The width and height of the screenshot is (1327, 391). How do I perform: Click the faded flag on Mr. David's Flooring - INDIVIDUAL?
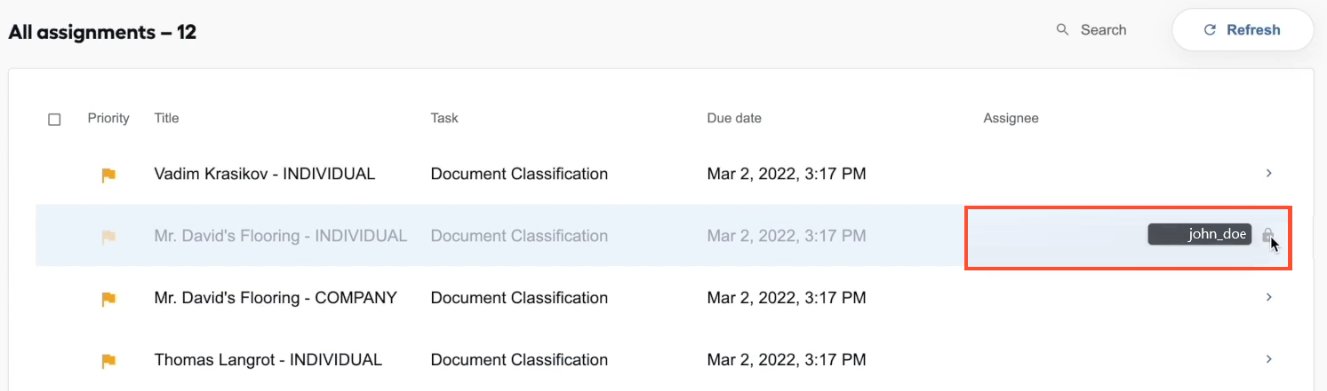point(108,238)
